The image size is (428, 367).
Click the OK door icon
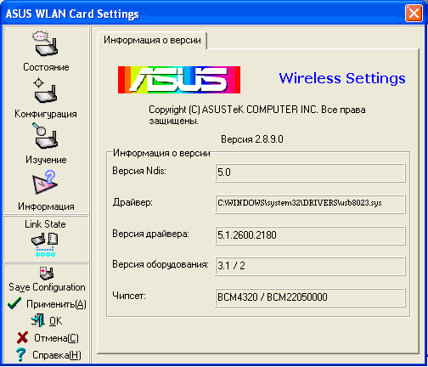(38, 320)
